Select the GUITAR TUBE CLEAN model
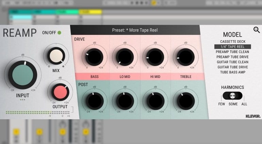262x144 pixels. [233, 62]
